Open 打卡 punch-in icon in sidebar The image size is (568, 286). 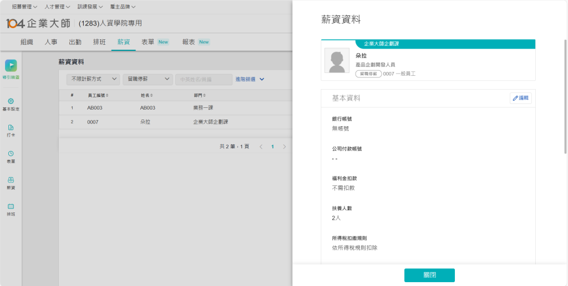(x=11, y=127)
